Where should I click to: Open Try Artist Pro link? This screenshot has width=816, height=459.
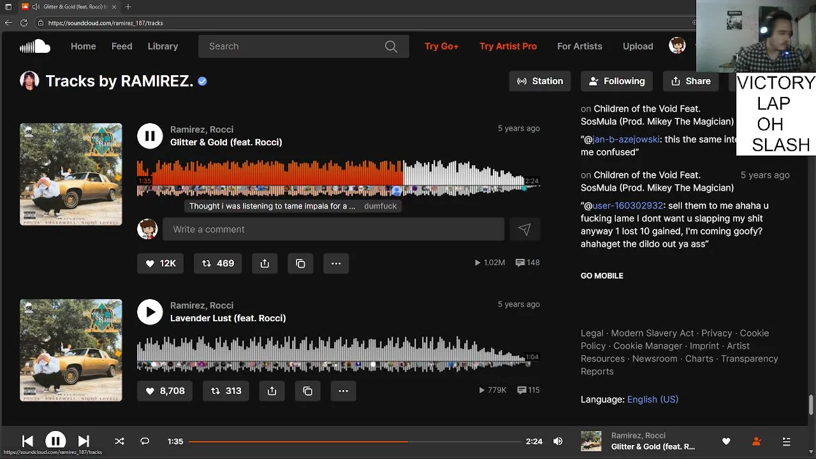click(508, 47)
